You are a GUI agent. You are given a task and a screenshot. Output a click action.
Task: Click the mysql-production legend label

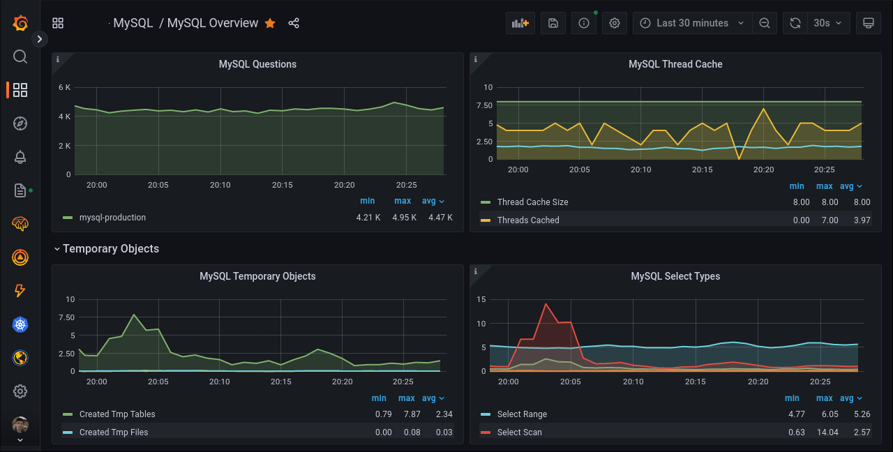pyautogui.click(x=114, y=217)
